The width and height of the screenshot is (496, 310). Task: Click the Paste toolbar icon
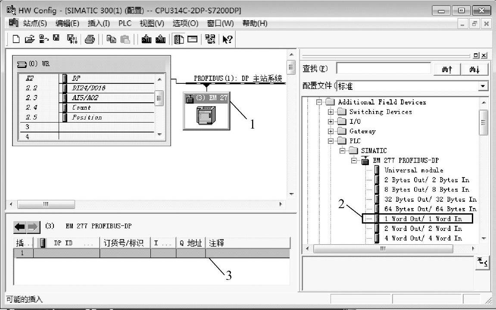click(125, 39)
